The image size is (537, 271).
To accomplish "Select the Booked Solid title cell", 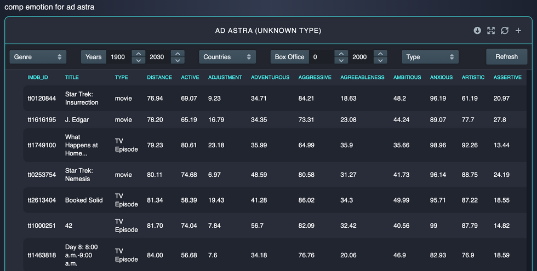I will 84,200.
